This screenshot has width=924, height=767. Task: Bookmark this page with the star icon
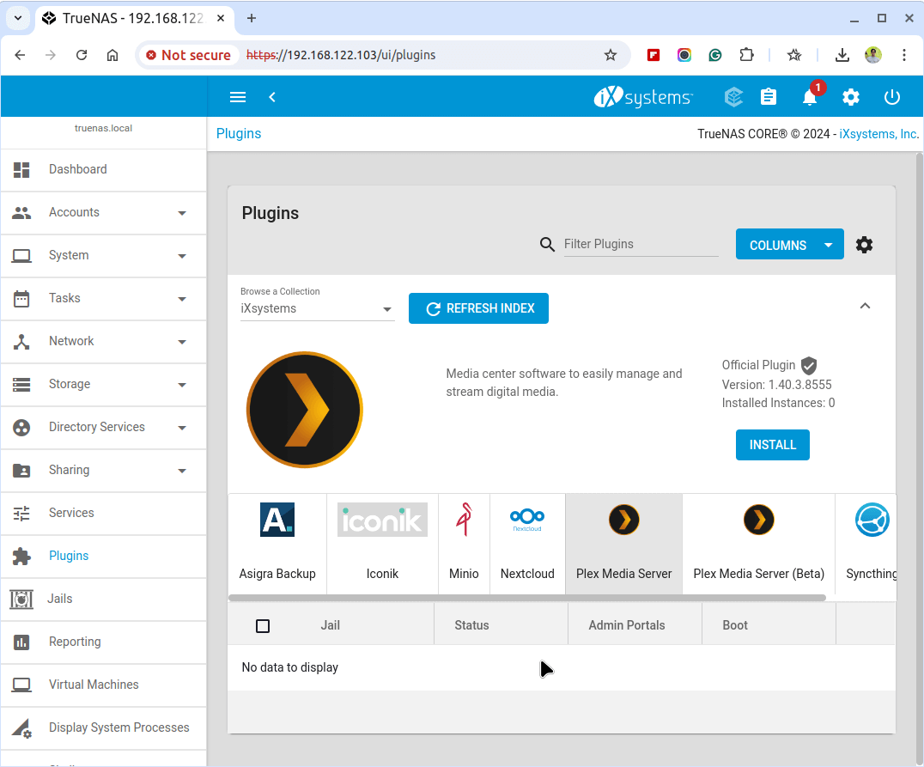(x=611, y=55)
